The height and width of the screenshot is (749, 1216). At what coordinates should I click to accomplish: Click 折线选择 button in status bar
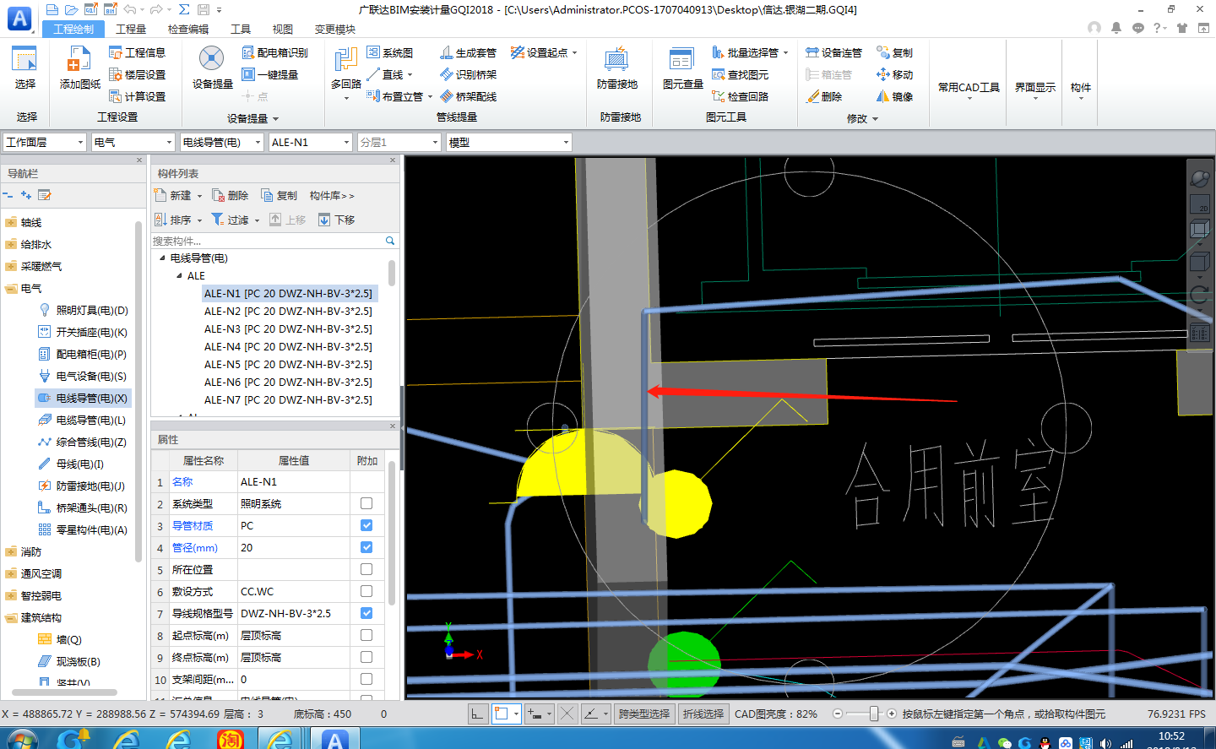point(703,714)
